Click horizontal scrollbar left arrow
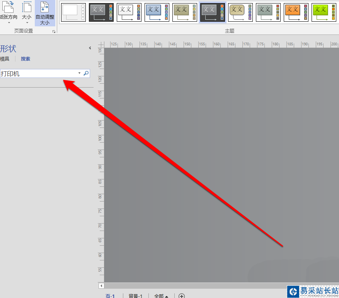This screenshot has height=298, width=339. (101, 286)
